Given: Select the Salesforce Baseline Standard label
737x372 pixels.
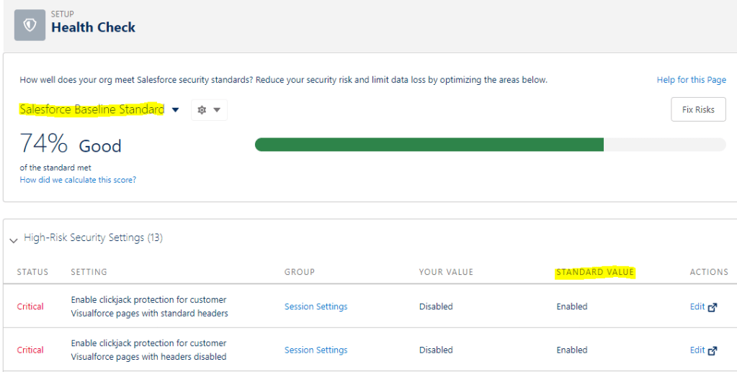Looking at the screenshot, I should [91, 109].
